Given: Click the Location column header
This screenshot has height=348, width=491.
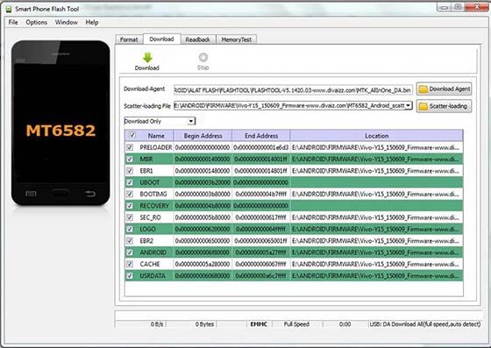Looking at the screenshot, I should (377, 136).
